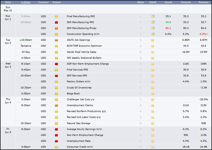Viewport: 212px width, 150px height.
Task: Open detail folder for Non-Farm Employment Change
Action: [152, 135]
